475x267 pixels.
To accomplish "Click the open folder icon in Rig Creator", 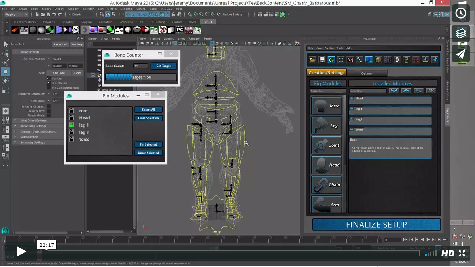I will 312,60.
